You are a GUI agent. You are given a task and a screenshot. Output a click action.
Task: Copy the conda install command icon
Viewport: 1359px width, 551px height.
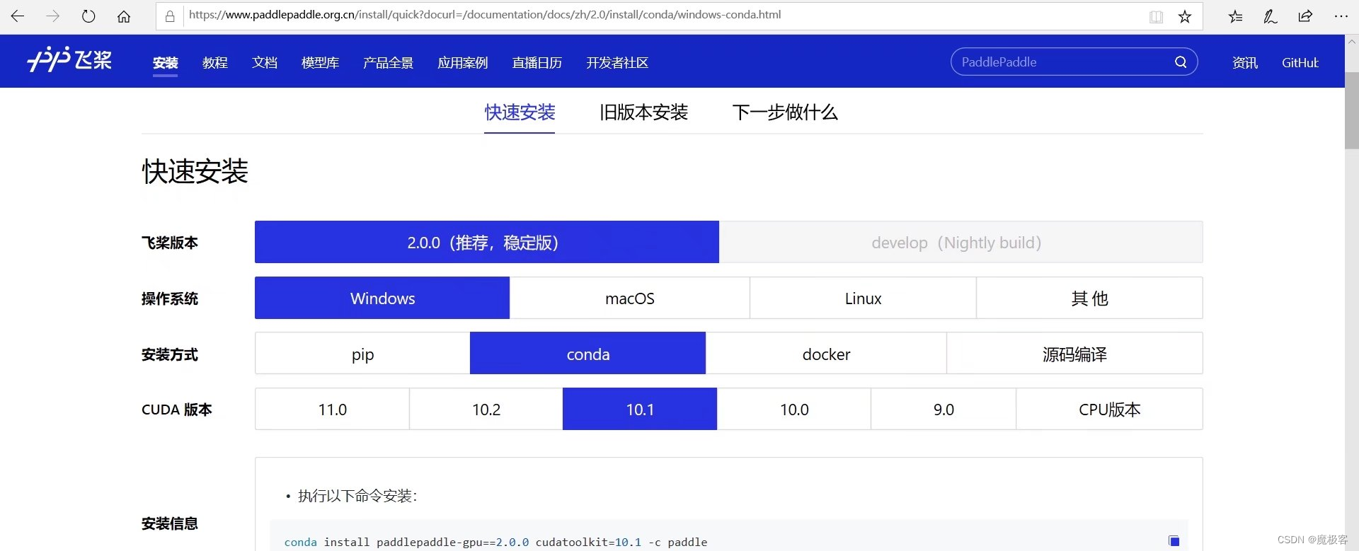coord(1174,541)
